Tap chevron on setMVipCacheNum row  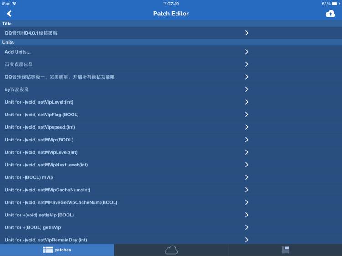246,190
